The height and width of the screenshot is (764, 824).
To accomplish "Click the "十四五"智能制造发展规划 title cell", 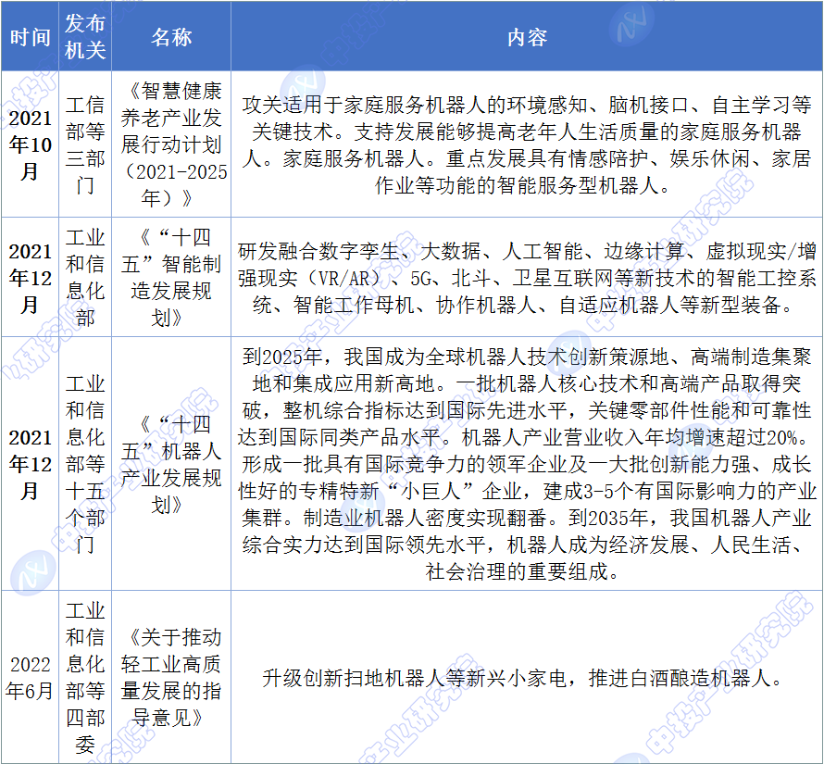I will tap(171, 278).
